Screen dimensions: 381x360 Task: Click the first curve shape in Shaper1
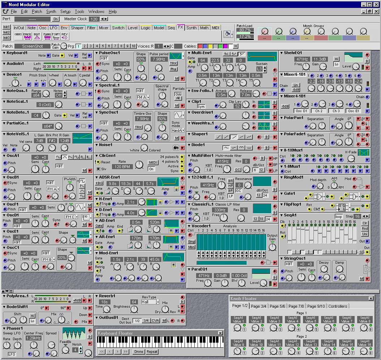(219, 137)
